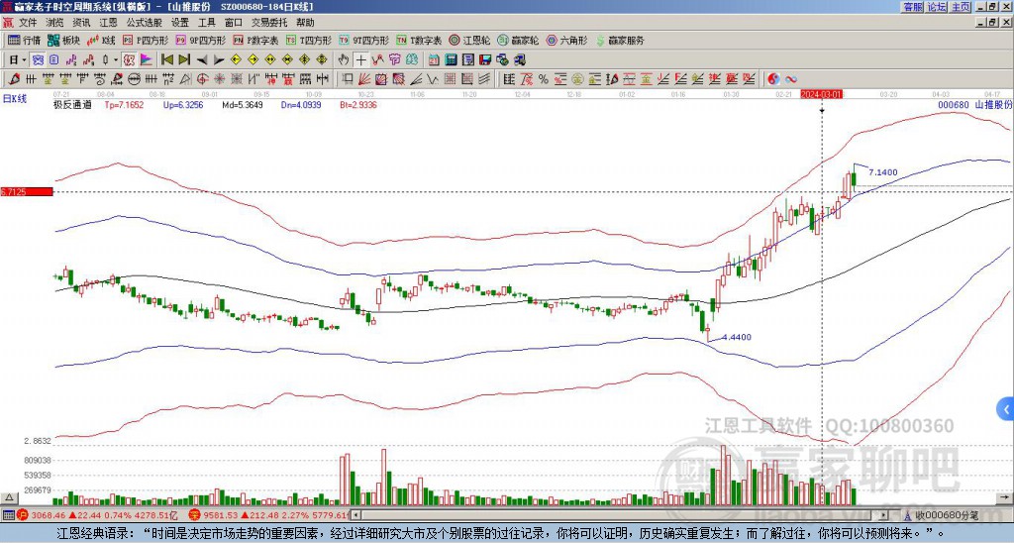This screenshot has width=1014, height=543.
Task: Open the 江恩 menu
Action: (108, 23)
